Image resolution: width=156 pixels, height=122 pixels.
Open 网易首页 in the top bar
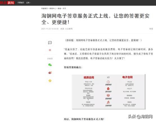[x=21, y=3]
